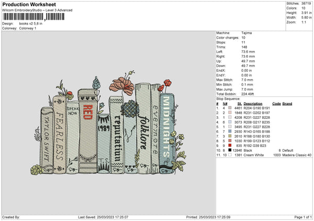
Task: Click the 'Max Jump:' label
Action: [x=225, y=89]
